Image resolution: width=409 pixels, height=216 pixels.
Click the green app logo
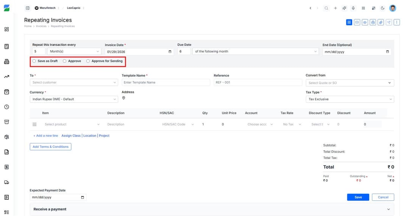pos(7,8)
